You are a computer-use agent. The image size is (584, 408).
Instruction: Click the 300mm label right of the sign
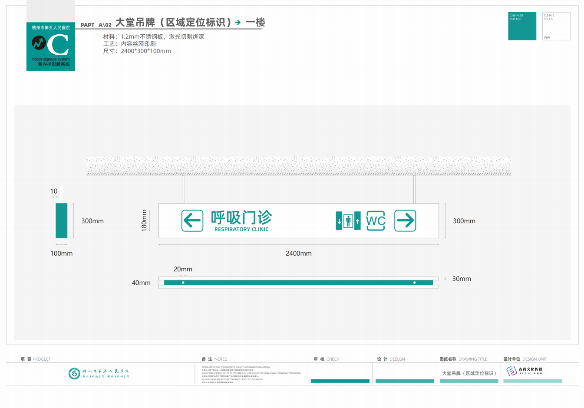(464, 220)
